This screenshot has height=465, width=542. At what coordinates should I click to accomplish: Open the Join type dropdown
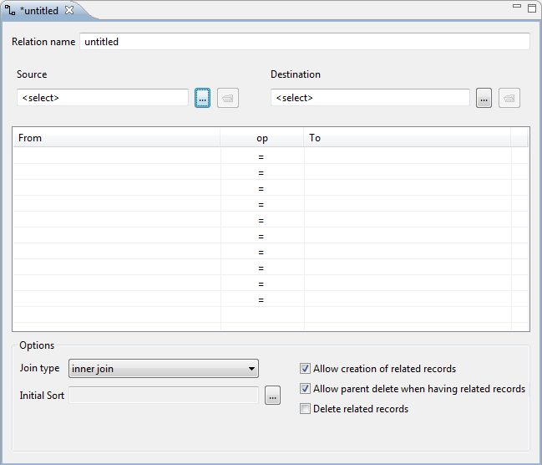tap(164, 368)
